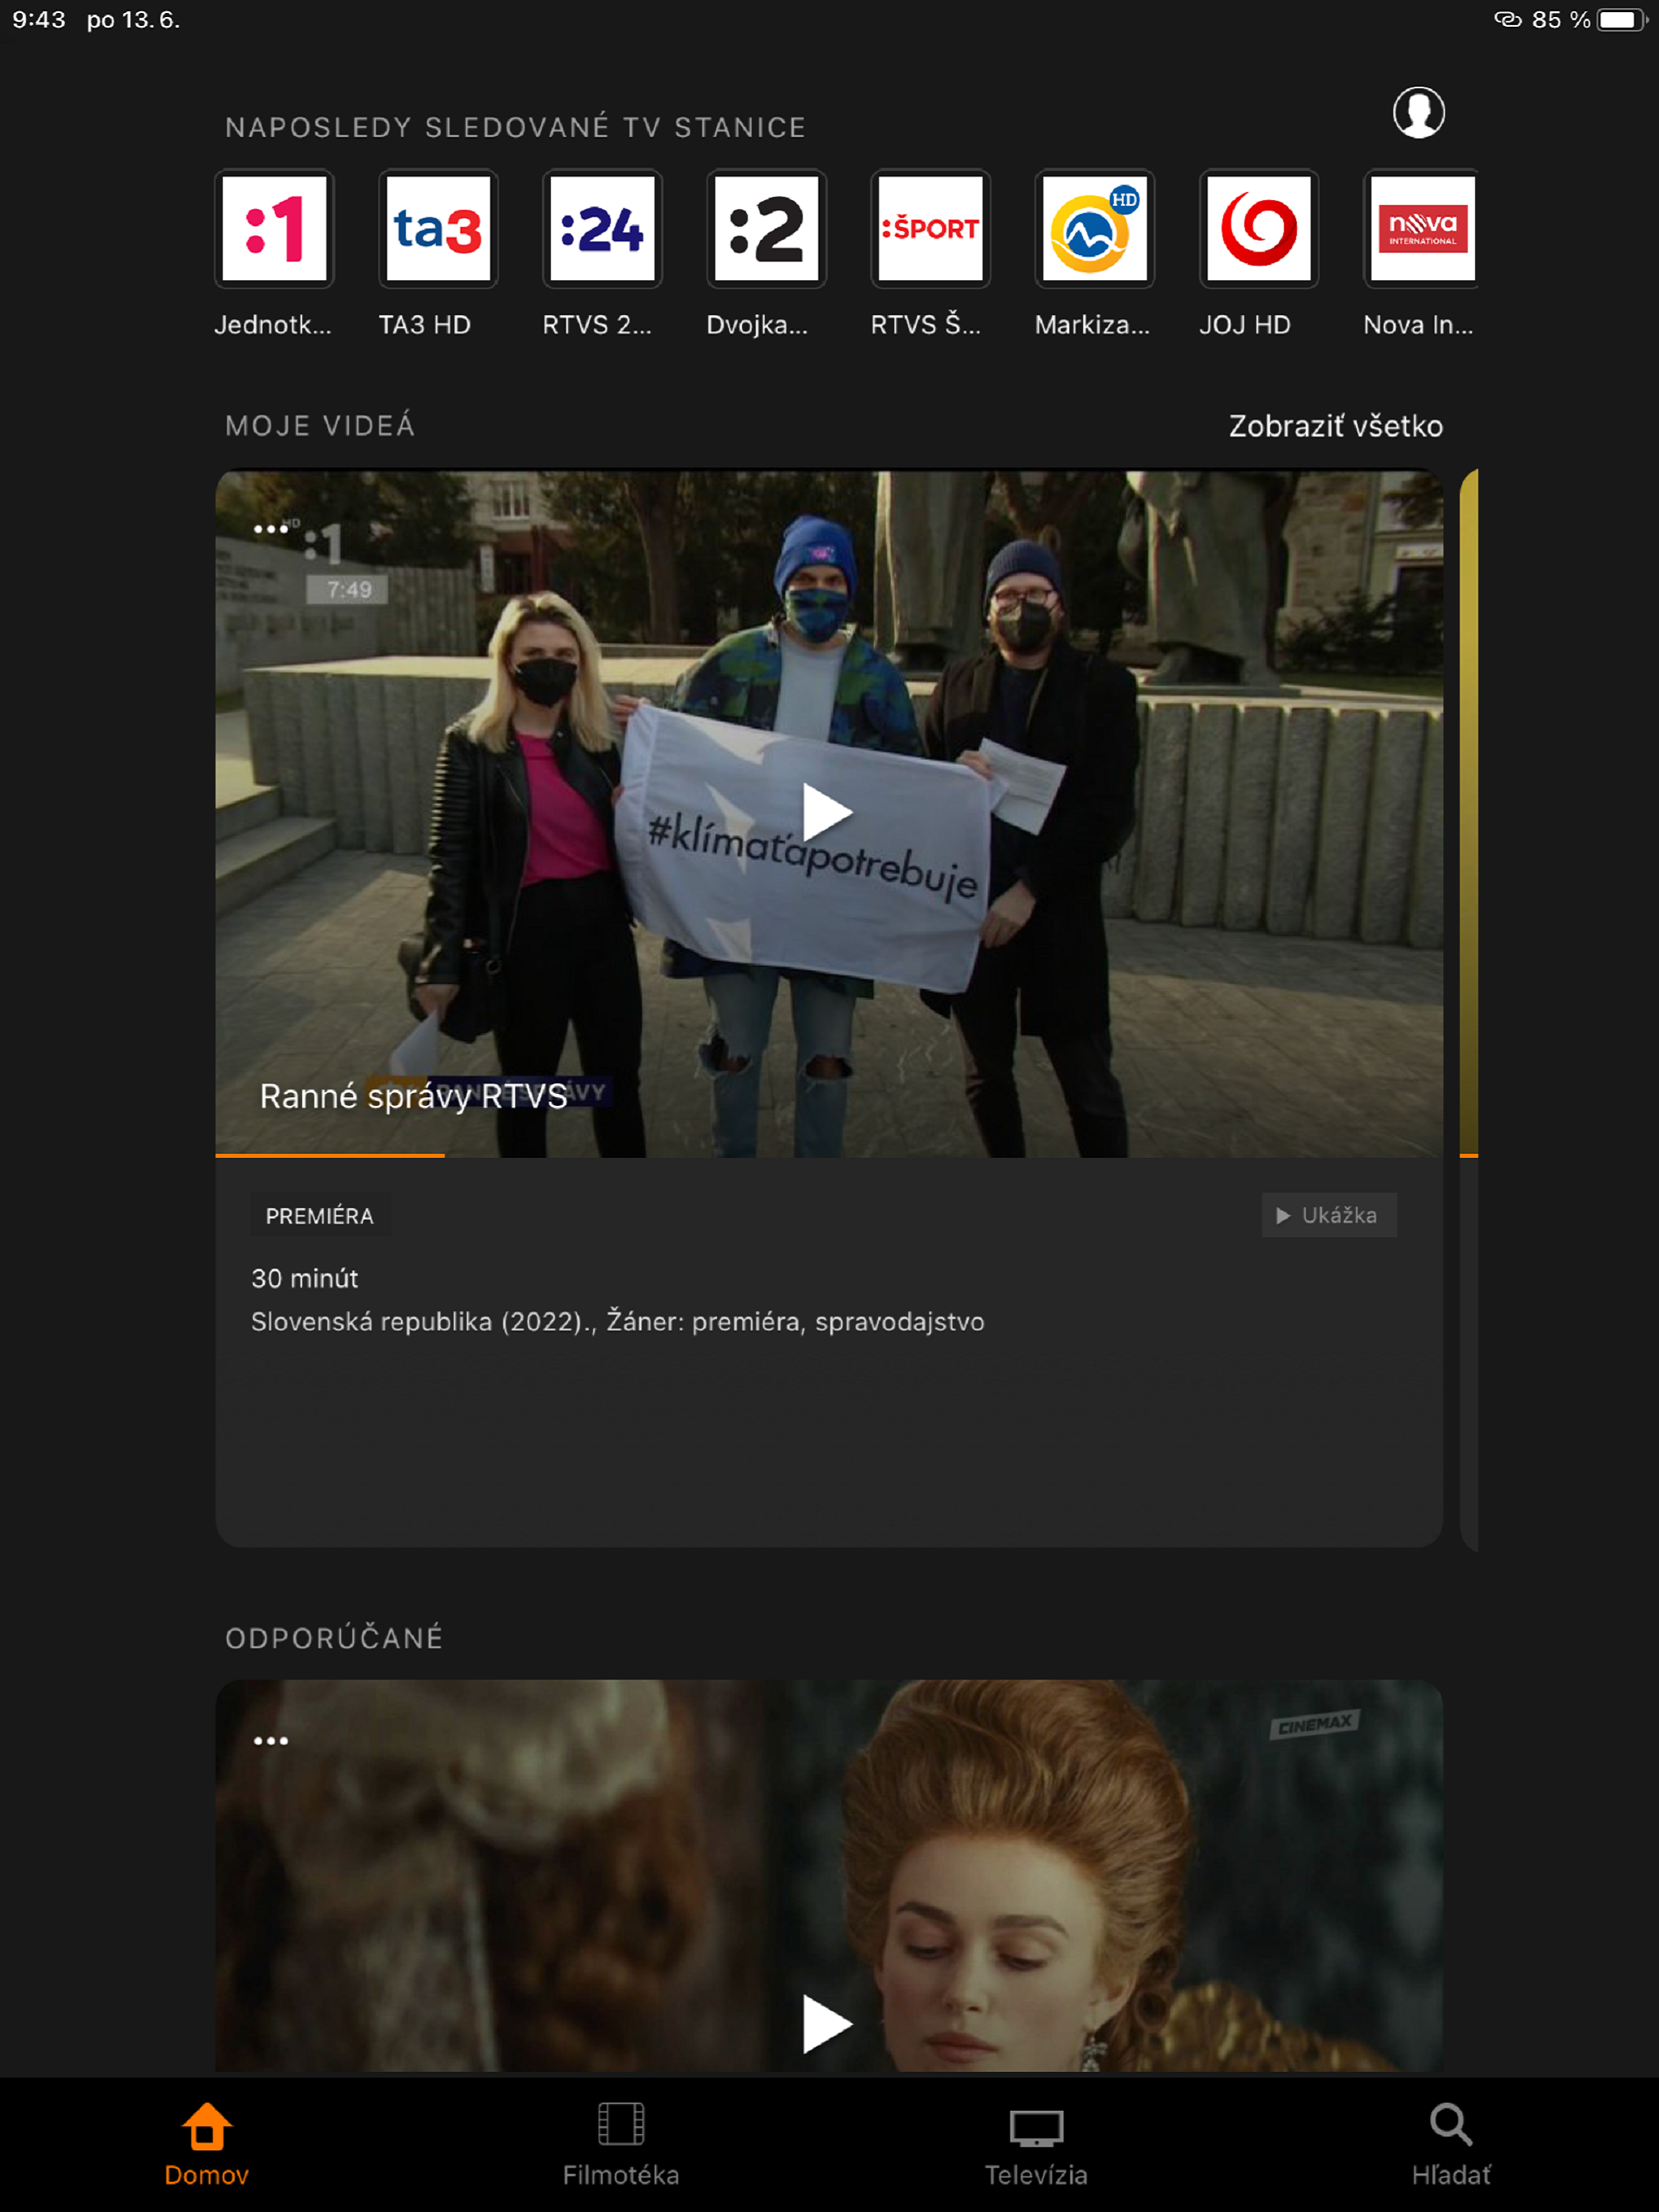Viewport: 1659px width, 2212px height.
Task: Open options menu on recommended Cinemax video
Action: (x=271, y=1741)
